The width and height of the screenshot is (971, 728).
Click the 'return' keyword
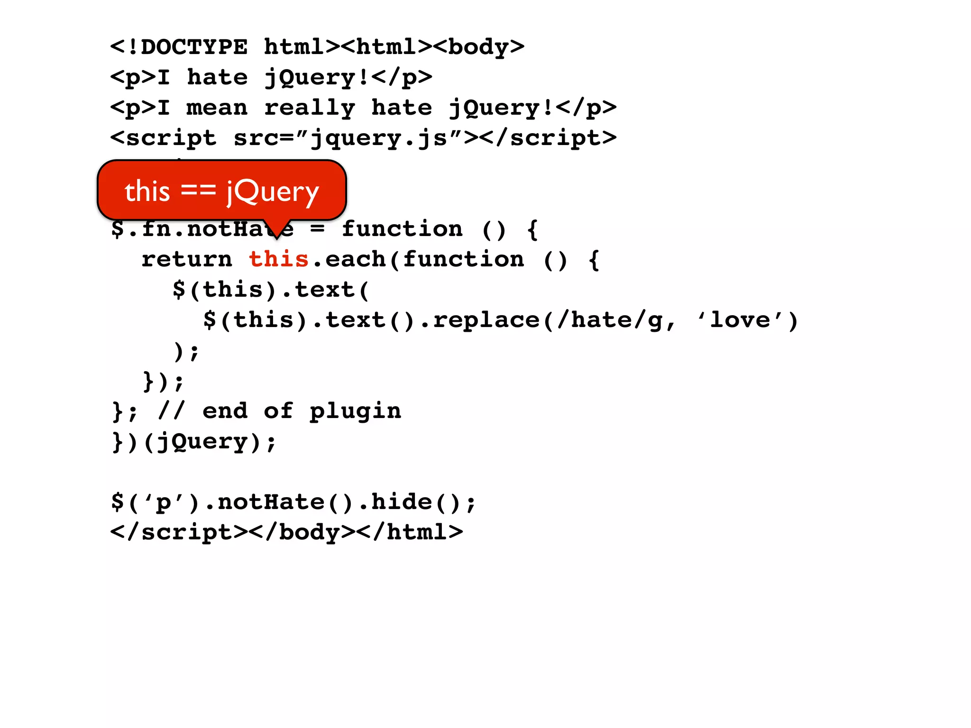187,259
